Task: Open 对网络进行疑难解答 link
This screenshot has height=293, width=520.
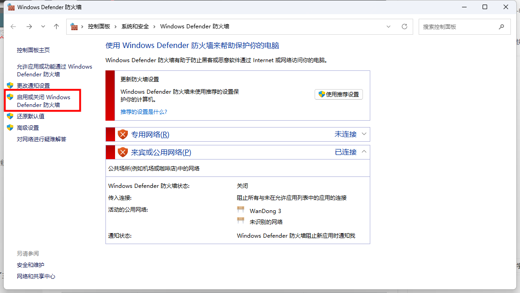Action: click(42, 139)
